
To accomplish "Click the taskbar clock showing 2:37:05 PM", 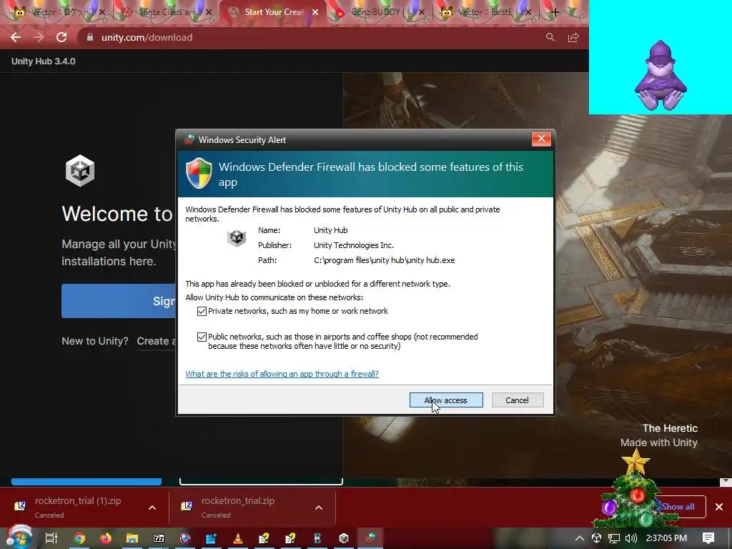I will [666, 538].
